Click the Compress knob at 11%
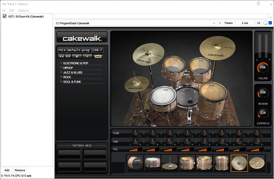Image resolution: width=274 pixels, height=179 pixels. click(x=263, y=113)
